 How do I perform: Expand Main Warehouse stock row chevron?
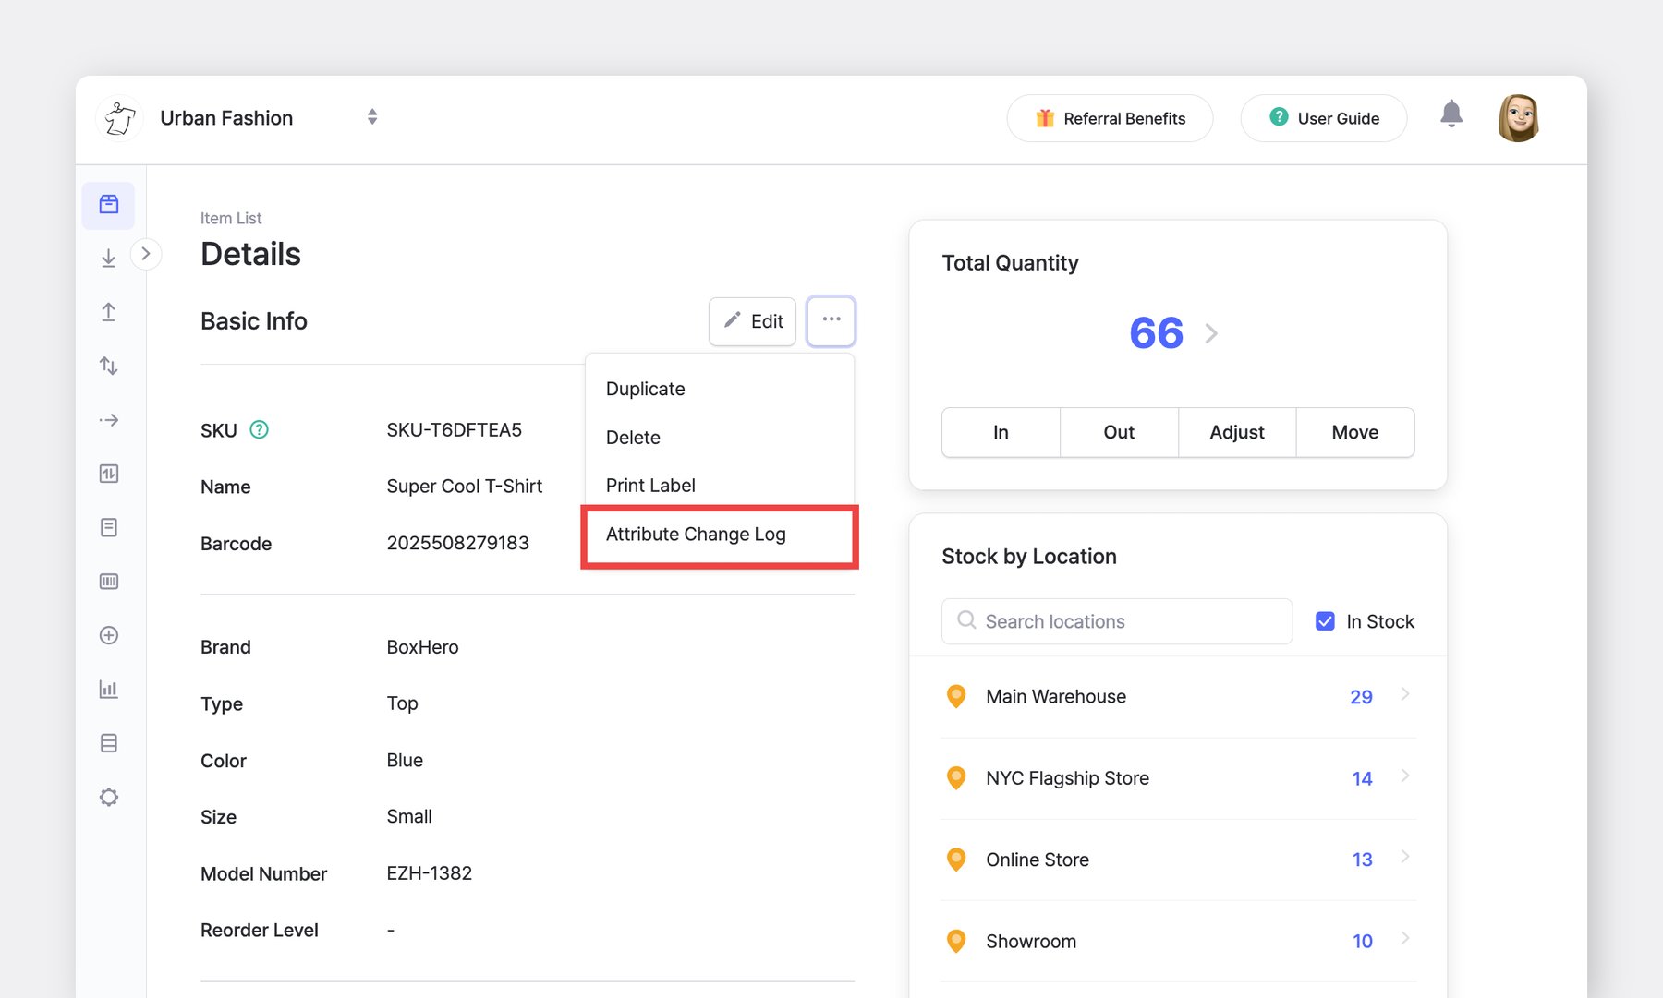coord(1404,695)
